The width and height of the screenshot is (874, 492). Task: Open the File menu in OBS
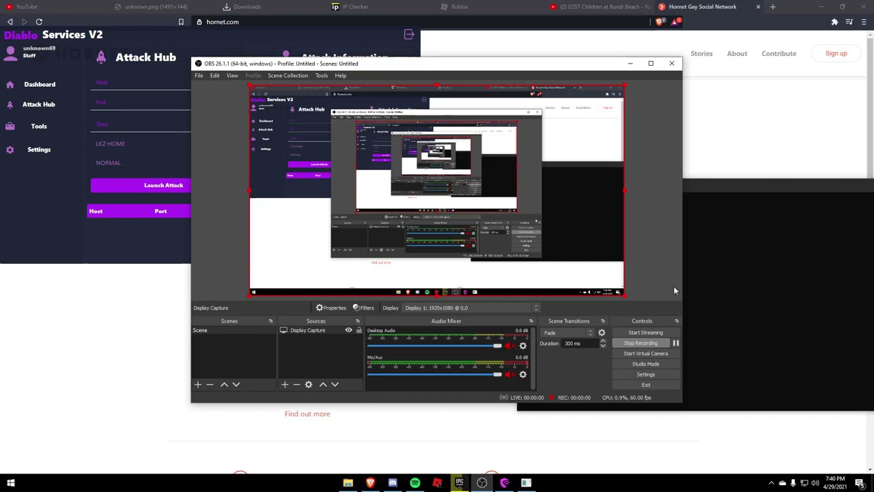pyautogui.click(x=199, y=76)
